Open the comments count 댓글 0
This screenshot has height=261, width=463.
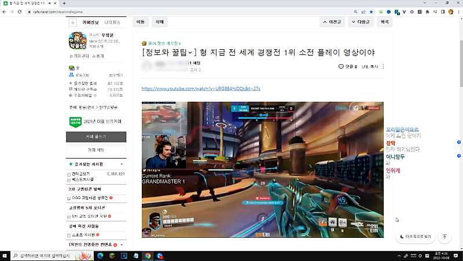click(348, 67)
